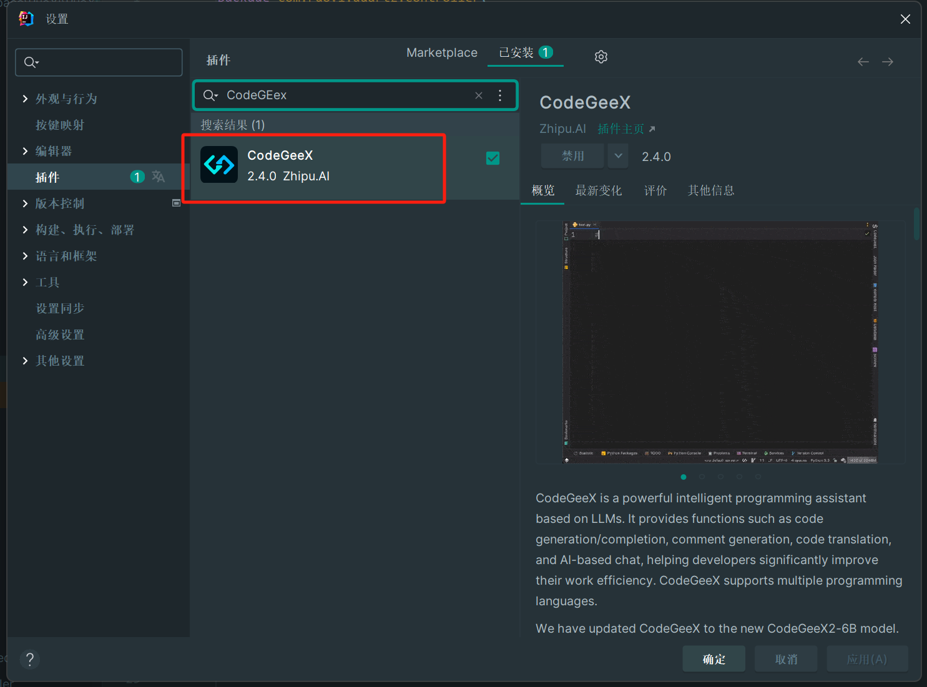Confirm with the 确定 button

(x=714, y=659)
